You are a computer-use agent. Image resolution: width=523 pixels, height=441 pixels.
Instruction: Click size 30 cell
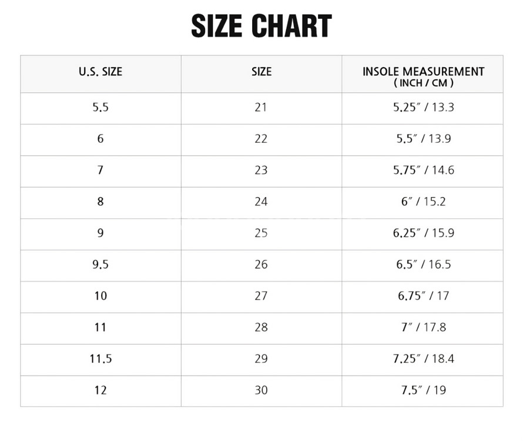point(261,390)
